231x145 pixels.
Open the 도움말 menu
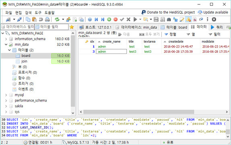[x=49, y=12]
